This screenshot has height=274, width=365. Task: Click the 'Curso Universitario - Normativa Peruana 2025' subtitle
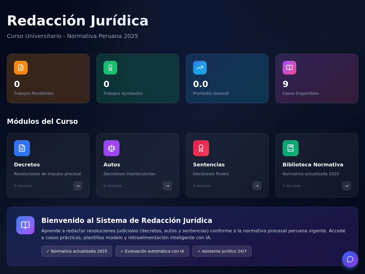[72, 36]
